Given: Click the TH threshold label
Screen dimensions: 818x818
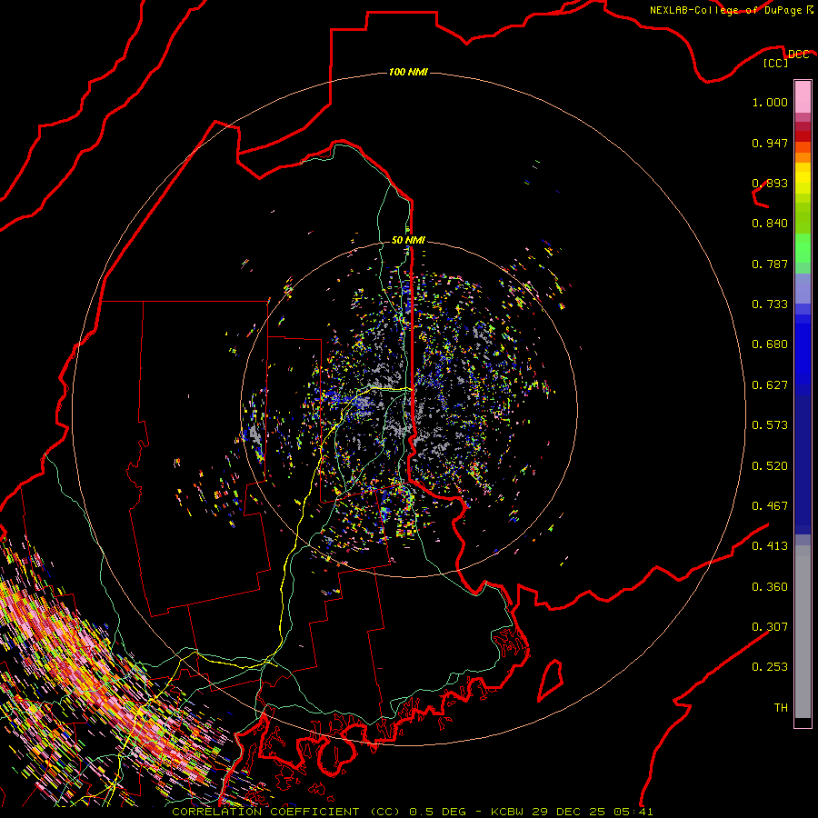Looking at the screenshot, I should (781, 708).
